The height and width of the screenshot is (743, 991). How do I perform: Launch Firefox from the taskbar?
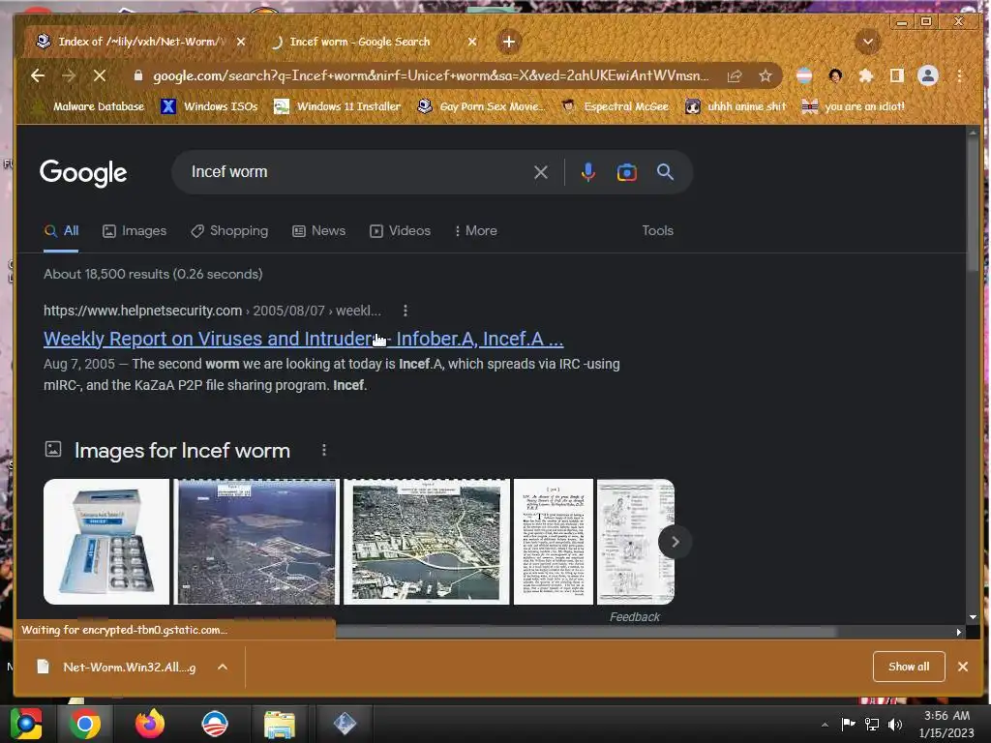150,724
